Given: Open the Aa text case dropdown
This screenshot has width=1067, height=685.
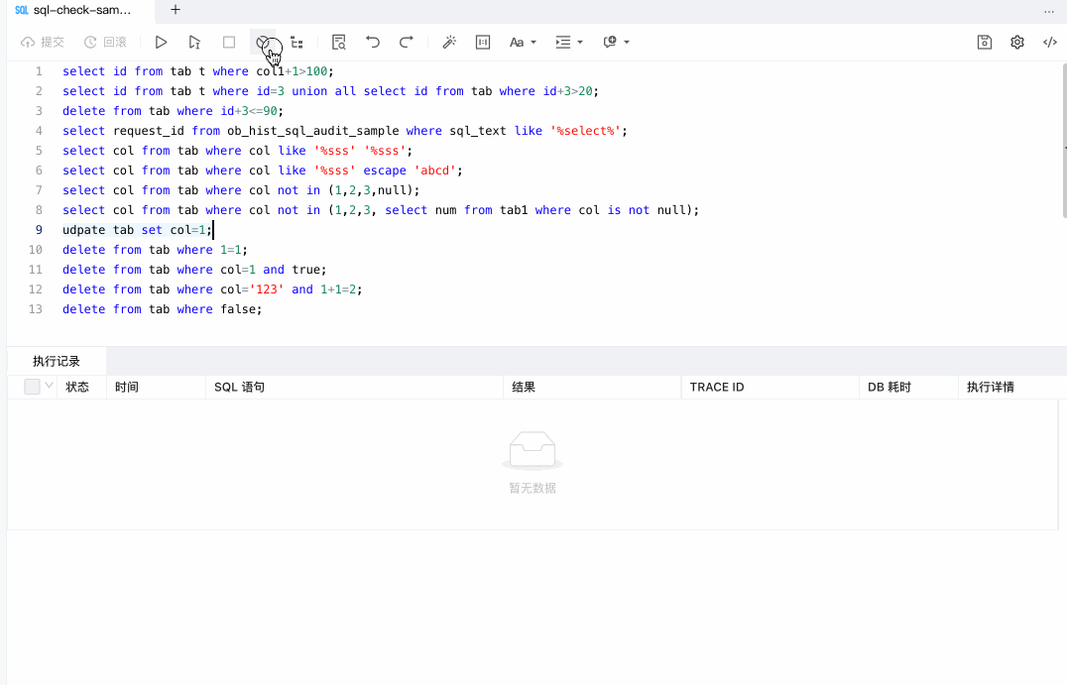Looking at the screenshot, I should click(x=523, y=43).
